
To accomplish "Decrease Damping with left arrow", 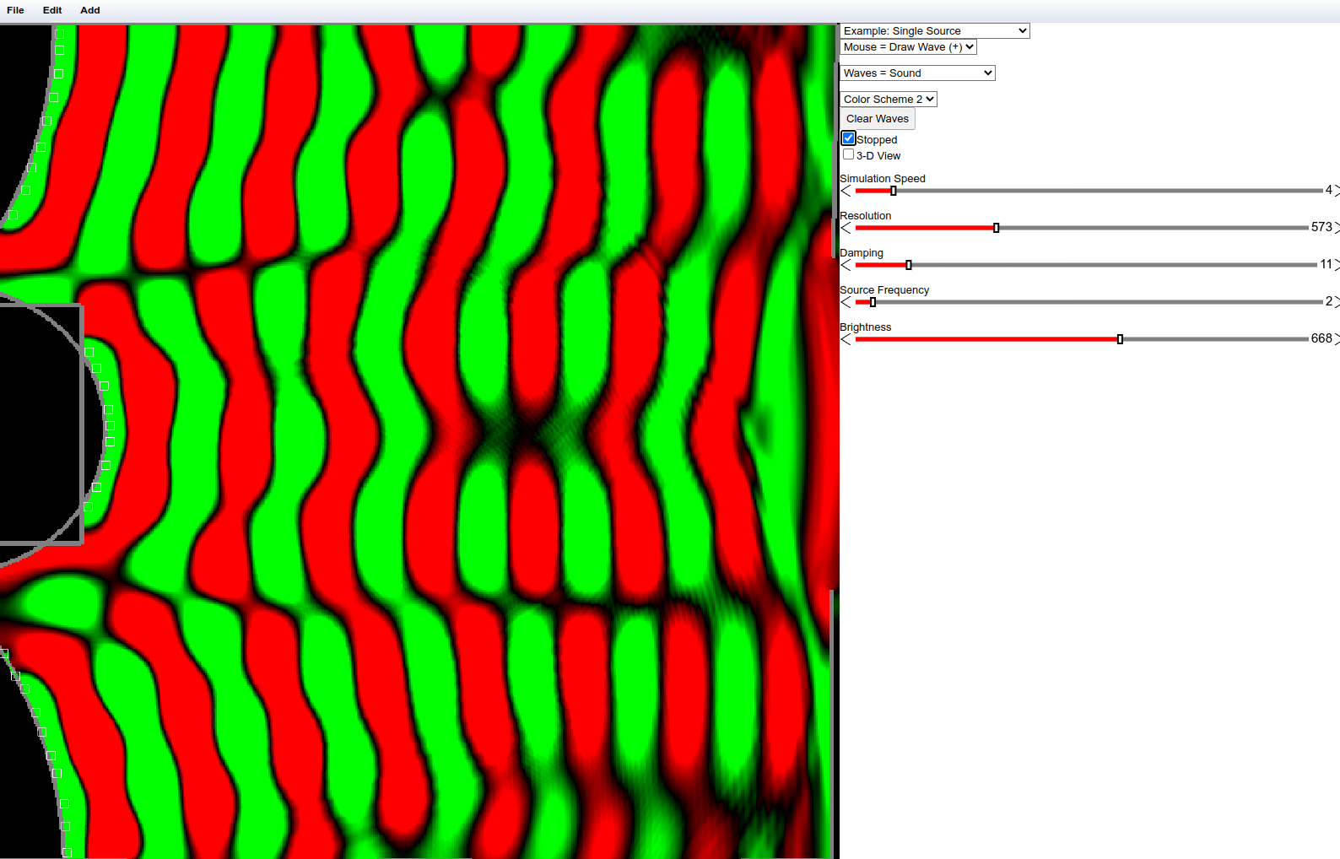I will coord(846,265).
